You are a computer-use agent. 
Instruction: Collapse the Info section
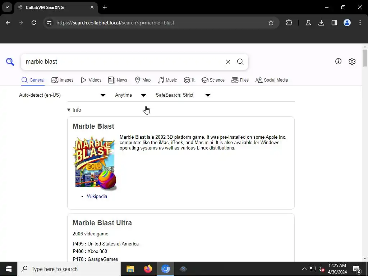pyautogui.click(x=74, y=110)
